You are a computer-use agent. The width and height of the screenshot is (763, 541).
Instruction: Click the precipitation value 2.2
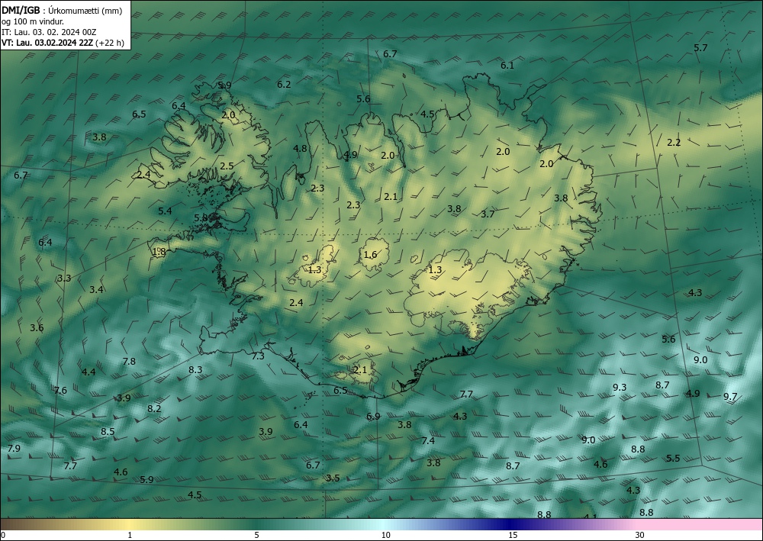pos(674,143)
